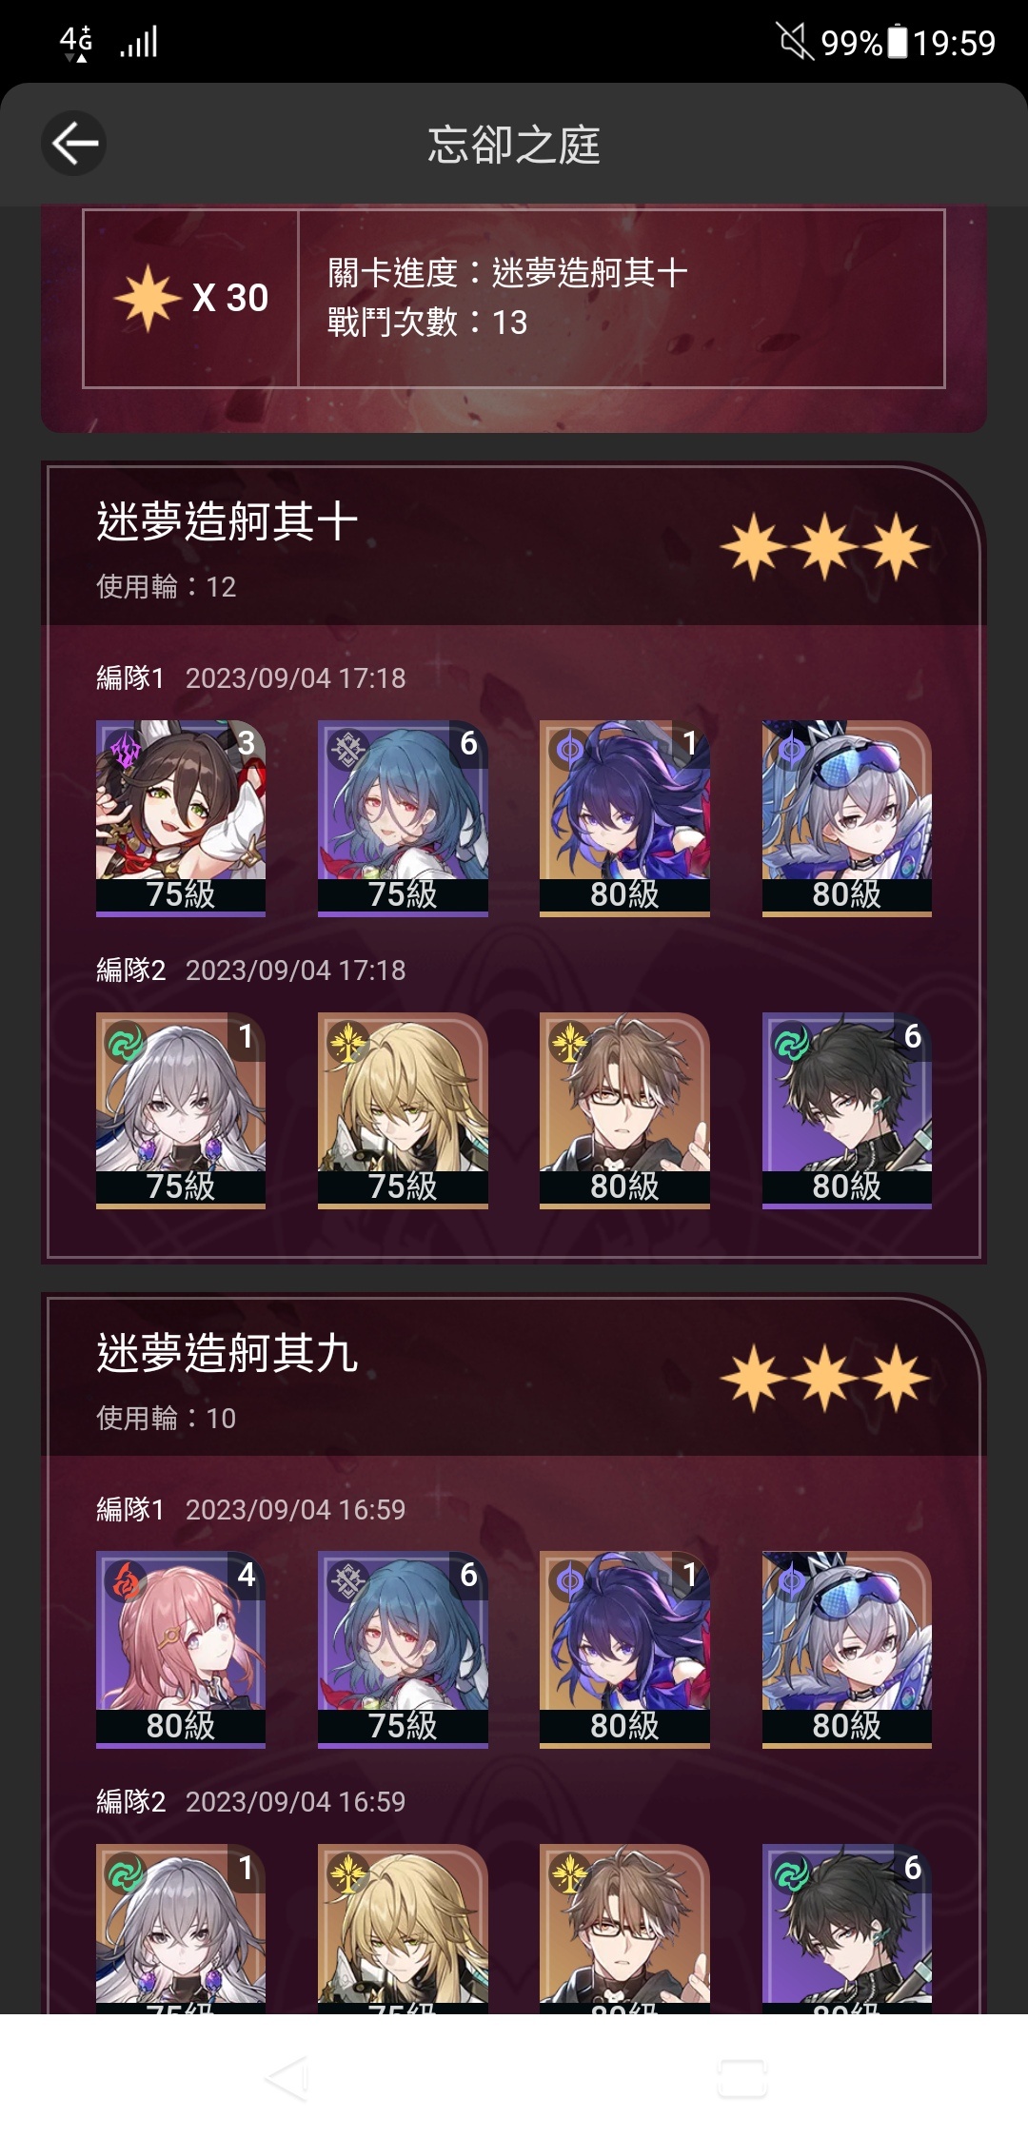Screen dimensions: 1028x2137
Task: Select blonde-haired 75級 character in stage ten team 2
Action: click(403, 1110)
